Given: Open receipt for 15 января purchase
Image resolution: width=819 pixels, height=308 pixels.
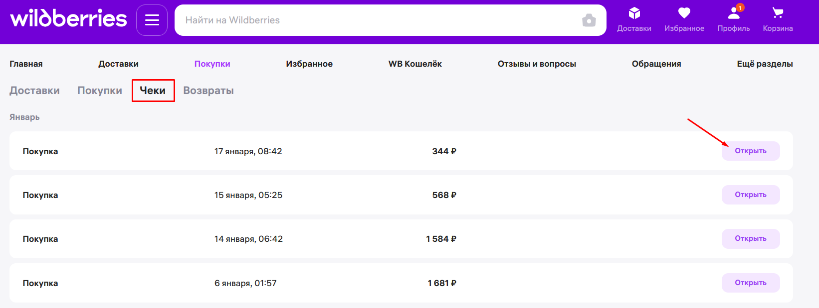Looking at the screenshot, I should pyautogui.click(x=751, y=195).
